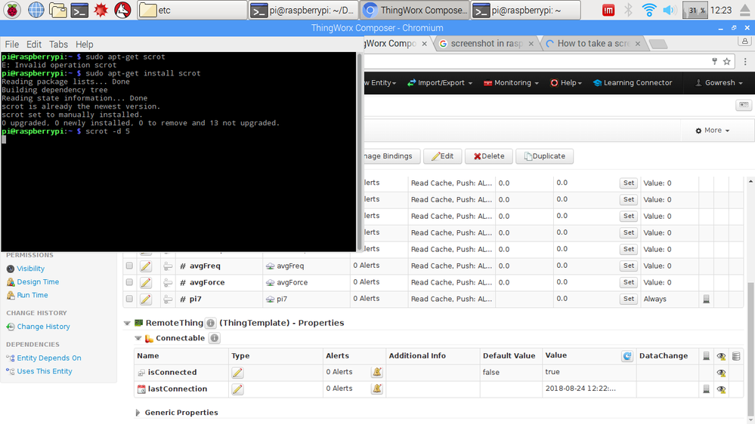Switch to the 'etc' window in the taskbar
Viewport: 755px width, 424px height.
point(192,10)
